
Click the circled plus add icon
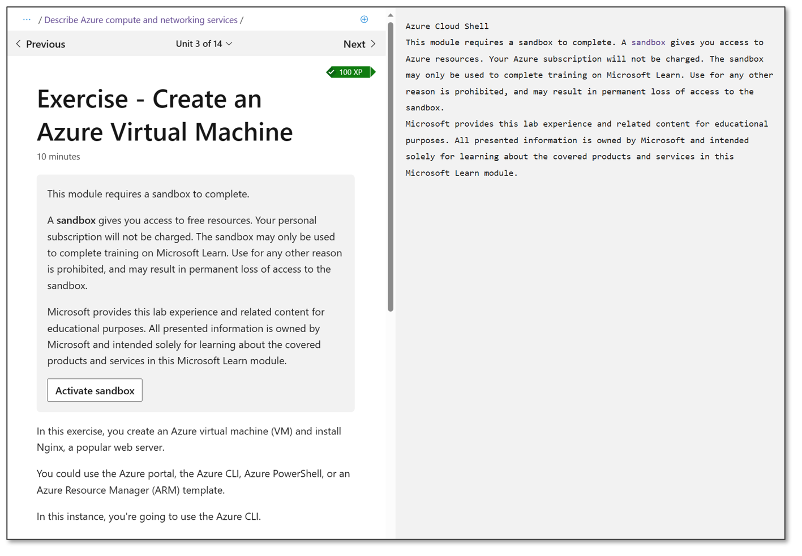[364, 19]
